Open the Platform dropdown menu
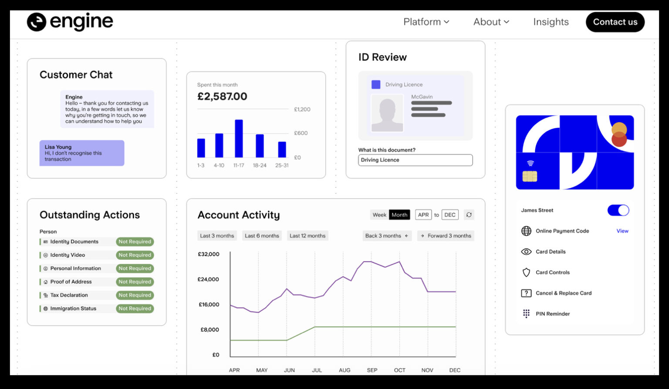Image resolution: width=669 pixels, height=389 pixels. pyautogui.click(x=426, y=22)
